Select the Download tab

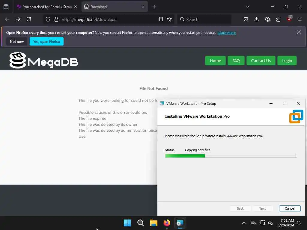tap(115, 7)
